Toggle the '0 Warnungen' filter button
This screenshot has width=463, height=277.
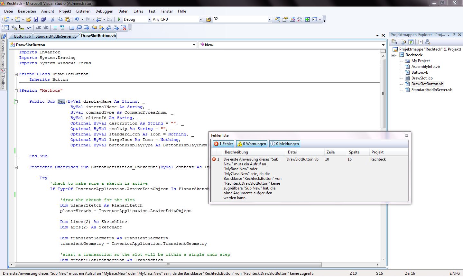point(252,144)
